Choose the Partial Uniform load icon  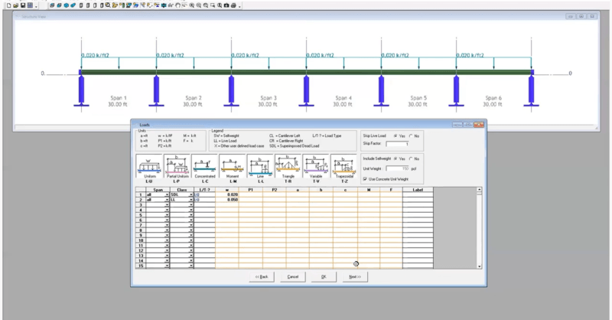[x=177, y=167]
